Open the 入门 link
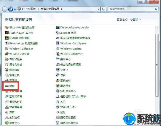The image size is (161, 126). (x=63, y=102)
